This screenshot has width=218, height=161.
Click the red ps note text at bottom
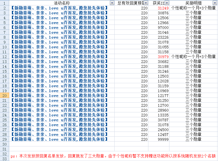(113, 156)
